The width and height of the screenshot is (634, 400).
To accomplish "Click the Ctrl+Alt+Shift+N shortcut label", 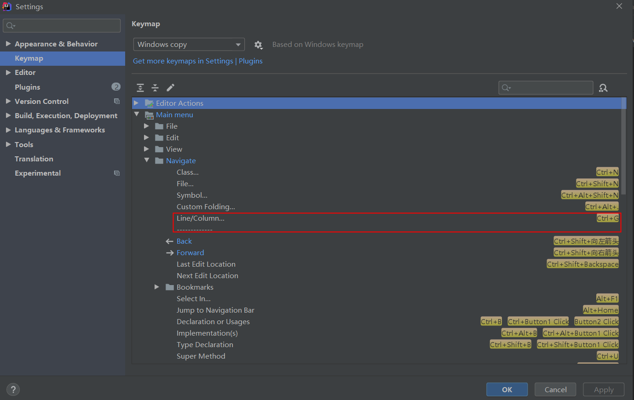I will pyautogui.click(x=590, y=195).
